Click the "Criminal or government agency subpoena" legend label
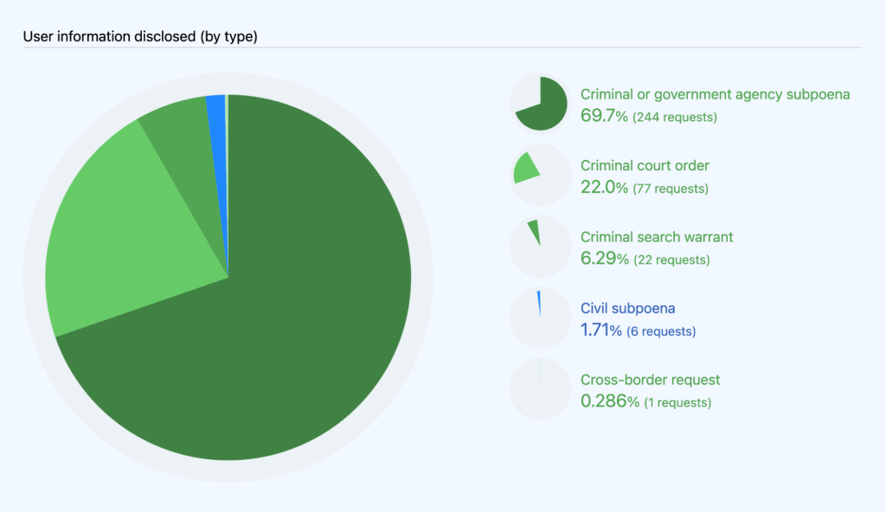Screen dimensions: 886x512 click(715, 94)
